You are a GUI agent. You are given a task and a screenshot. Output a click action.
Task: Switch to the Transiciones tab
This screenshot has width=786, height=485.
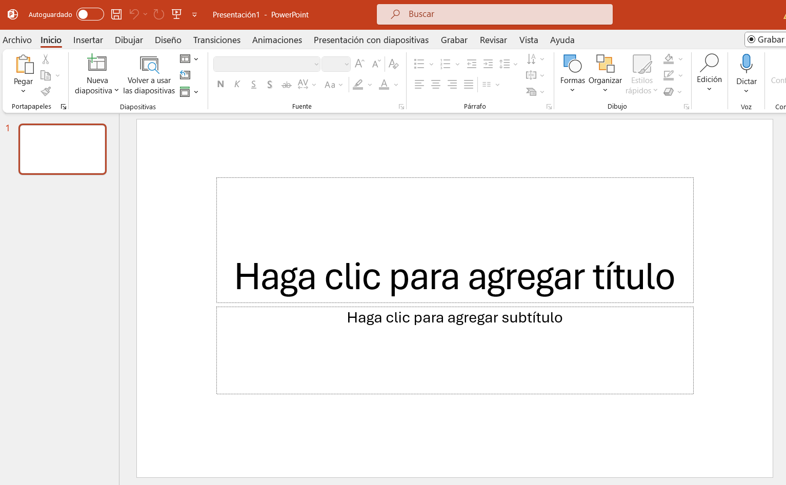pyautogui.click(x=217, y=40)
